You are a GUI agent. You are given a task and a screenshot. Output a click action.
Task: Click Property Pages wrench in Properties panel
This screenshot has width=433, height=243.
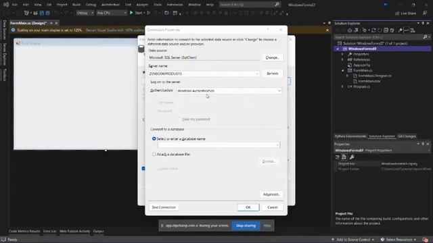[x=352, y=157]
